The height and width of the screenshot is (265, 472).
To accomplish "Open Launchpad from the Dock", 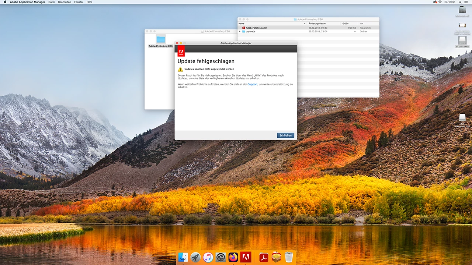I will coord(195,257).
